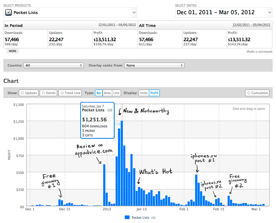Click the $1,500 y-axis label
Viewport: 276px width, 223px height.
[19, 105]
